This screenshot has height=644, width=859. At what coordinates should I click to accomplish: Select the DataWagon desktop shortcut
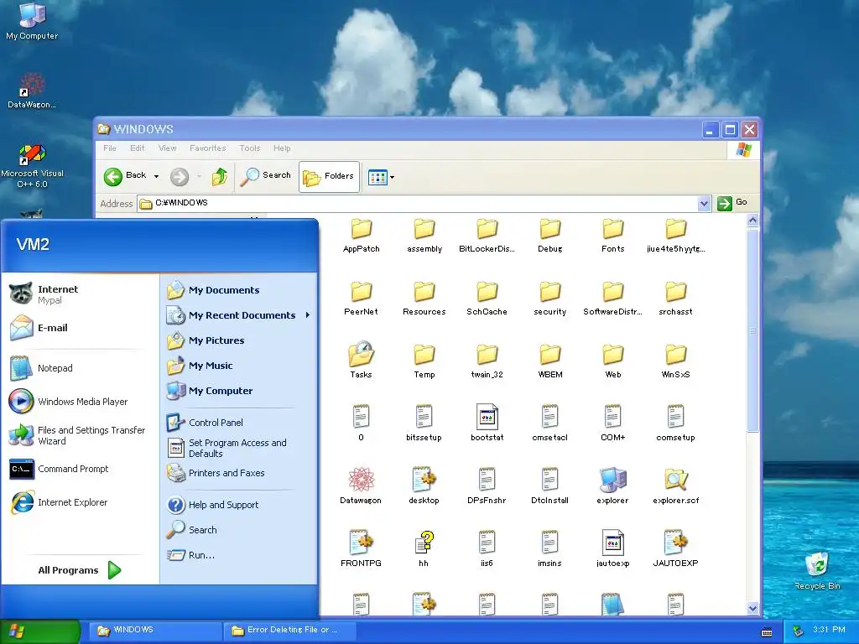pyautogui.click(x=32, y=91)
